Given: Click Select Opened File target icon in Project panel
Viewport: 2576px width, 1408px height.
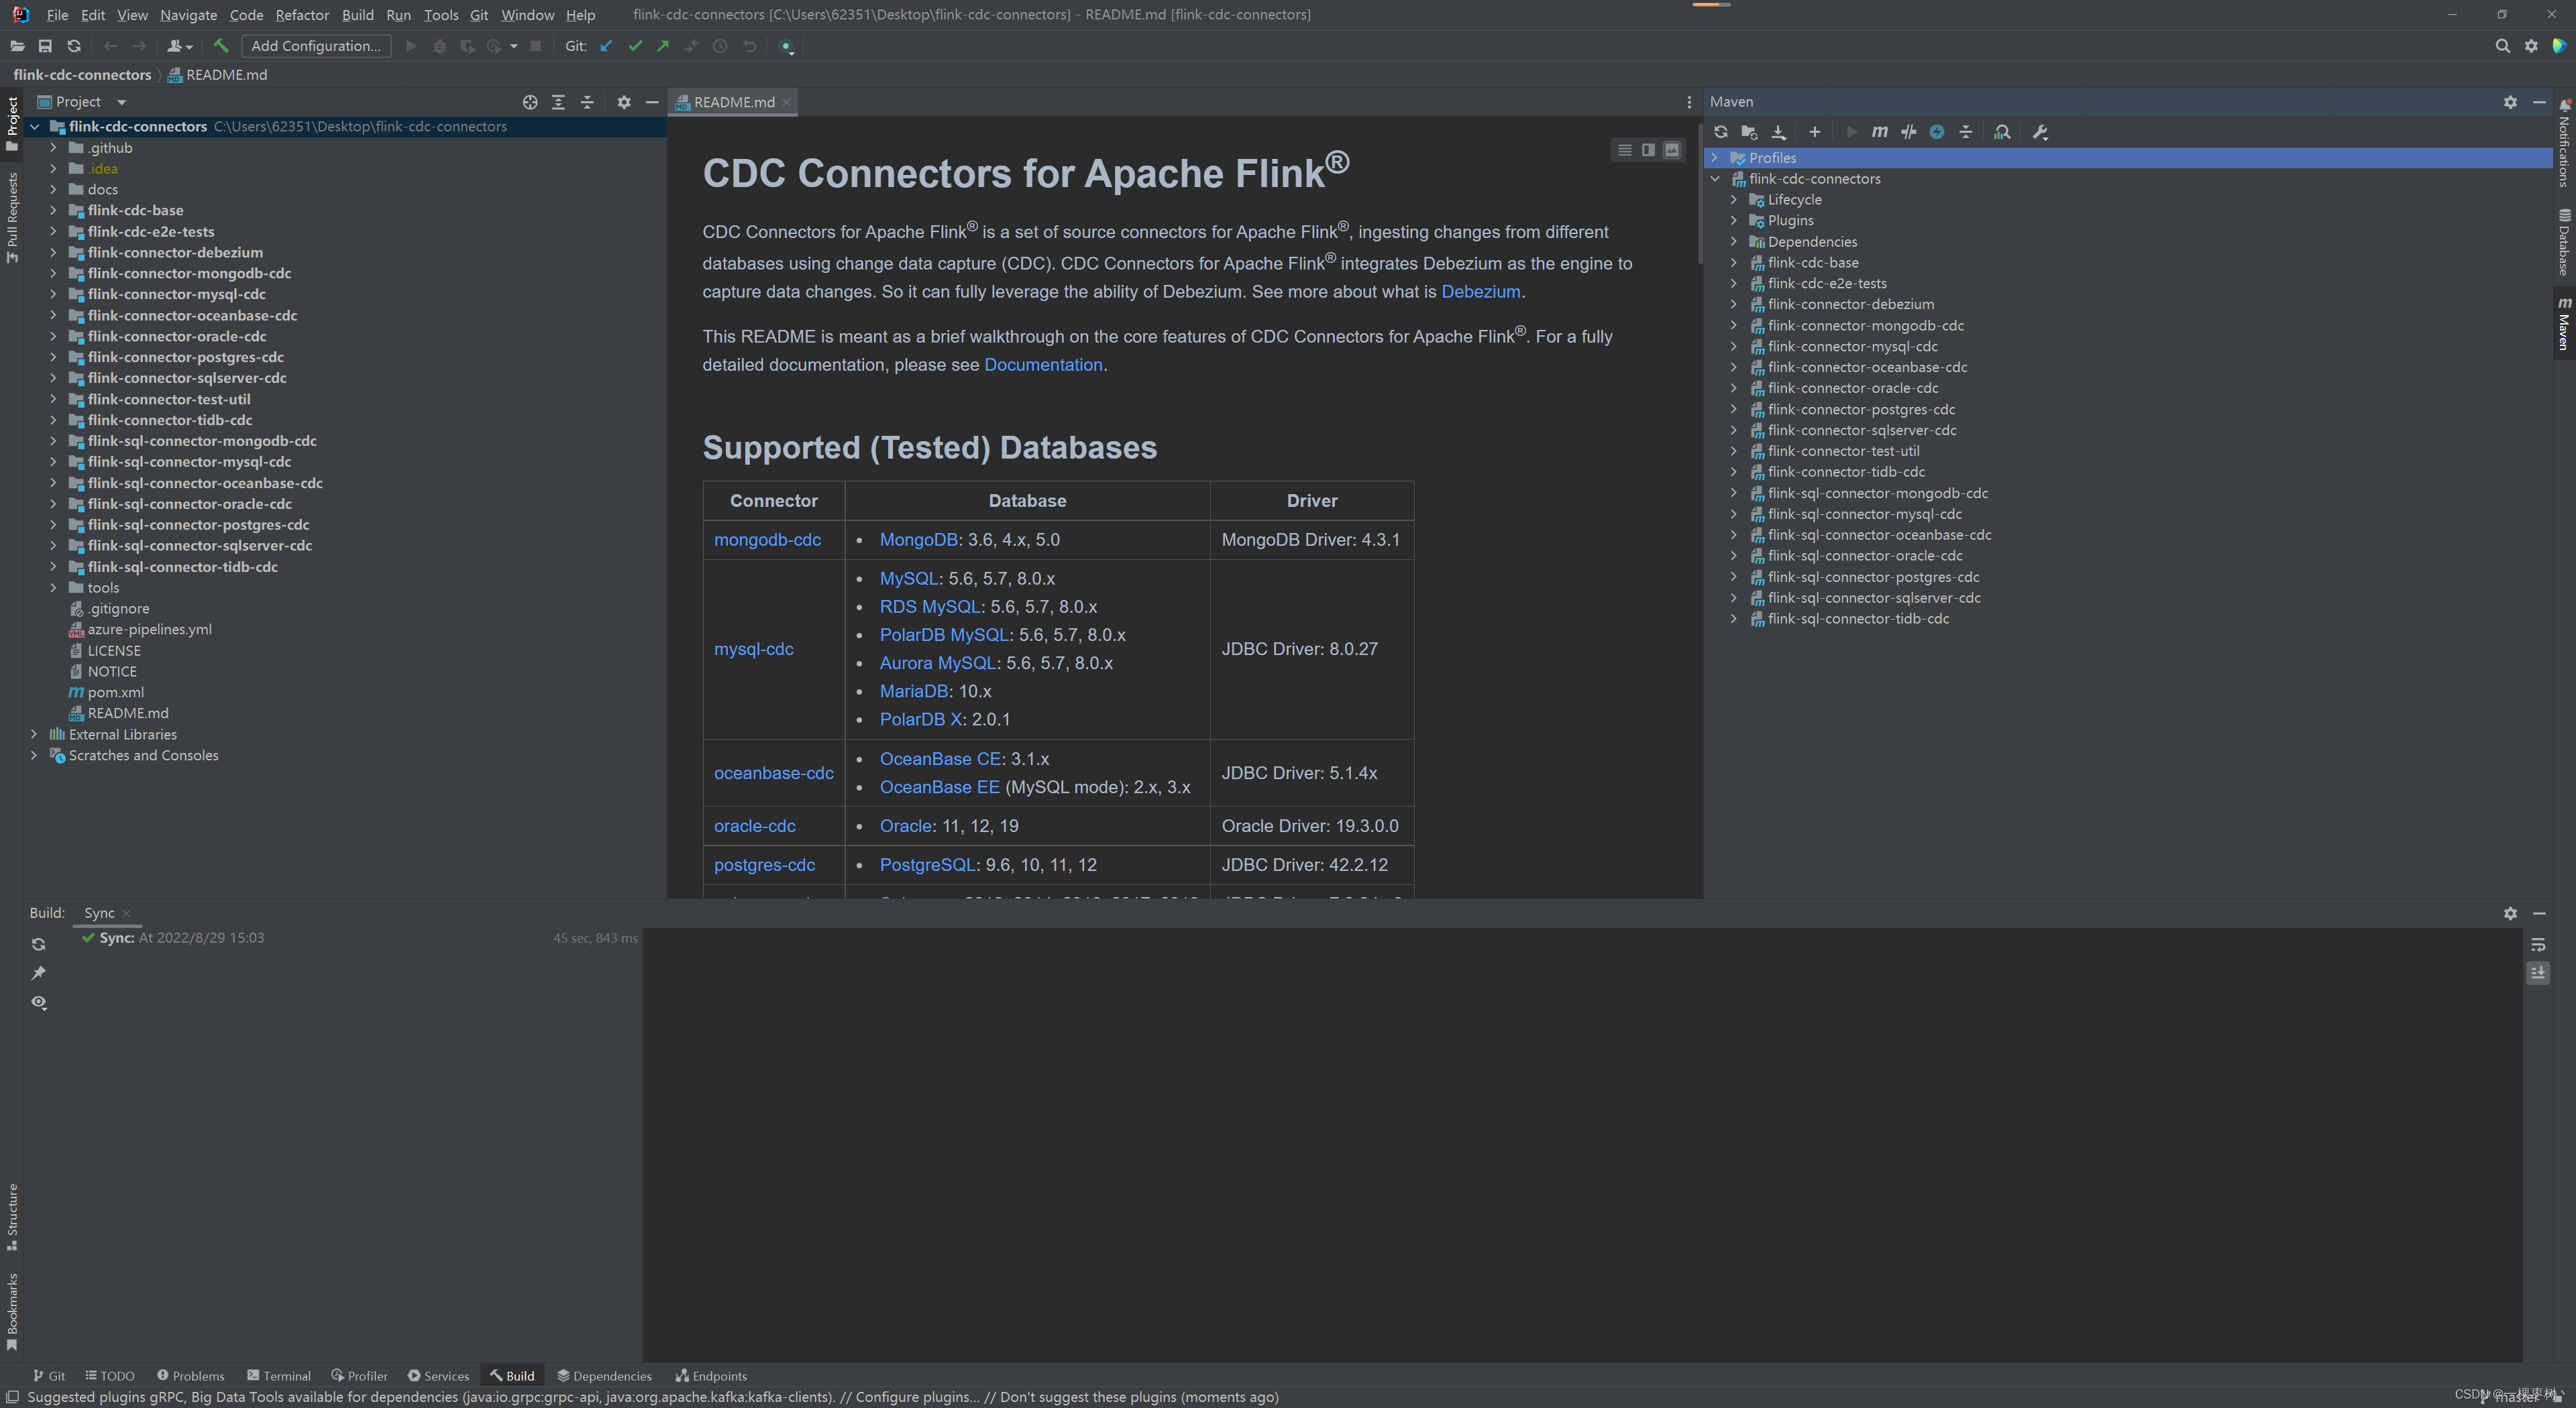Looking at the screenshot, I should [x=530, y=102].
